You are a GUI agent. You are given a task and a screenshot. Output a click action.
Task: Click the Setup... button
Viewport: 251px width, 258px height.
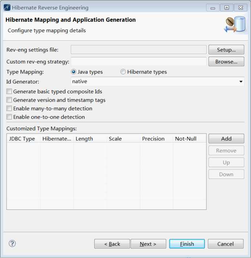[226, 50]
